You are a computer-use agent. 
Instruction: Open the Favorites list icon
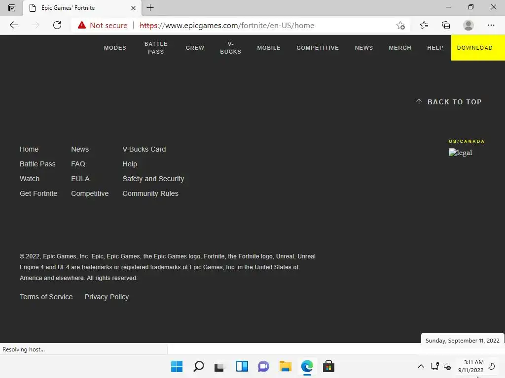coord(424,25)
